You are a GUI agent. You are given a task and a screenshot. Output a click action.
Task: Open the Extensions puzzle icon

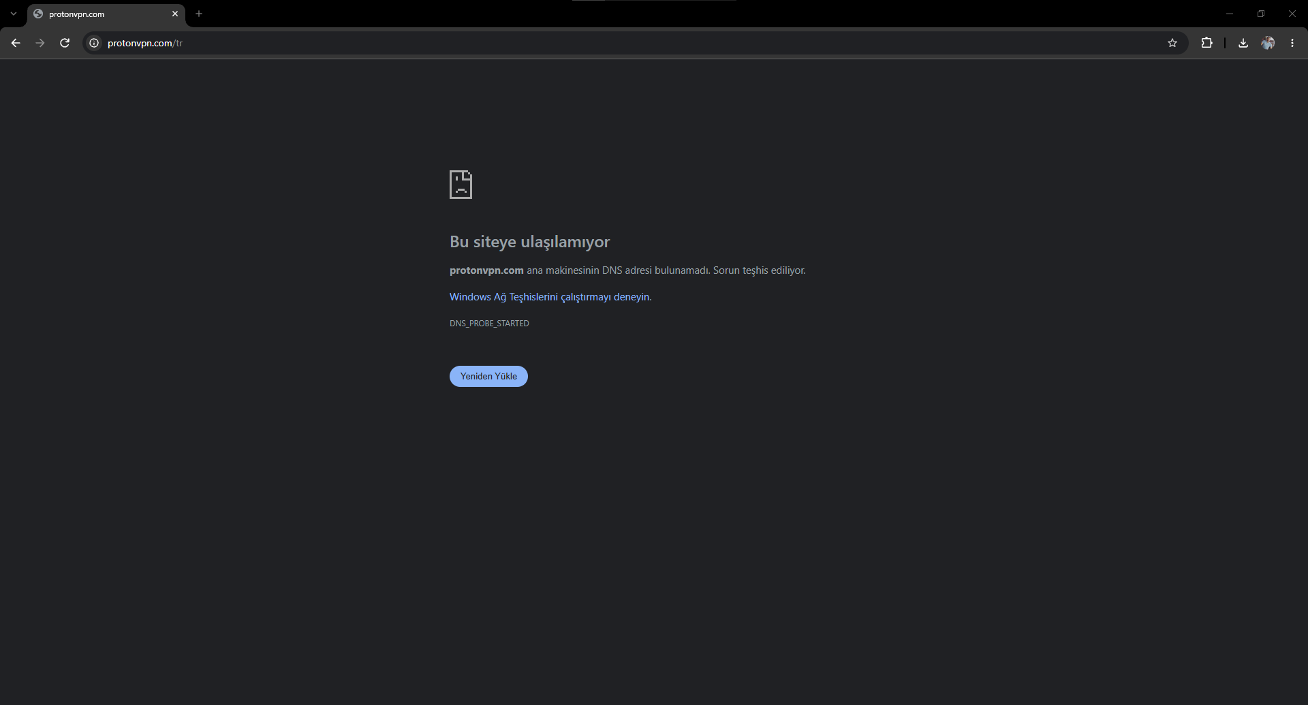[x=1206, y=43]
